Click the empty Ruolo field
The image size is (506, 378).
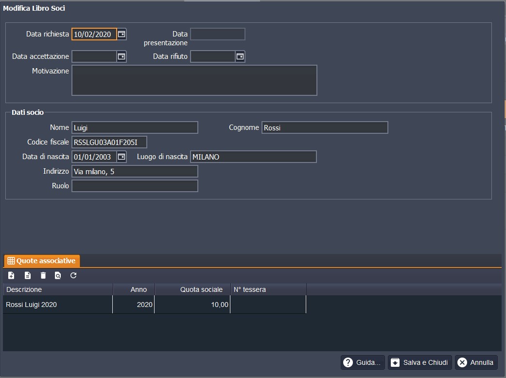click(135, 186)
